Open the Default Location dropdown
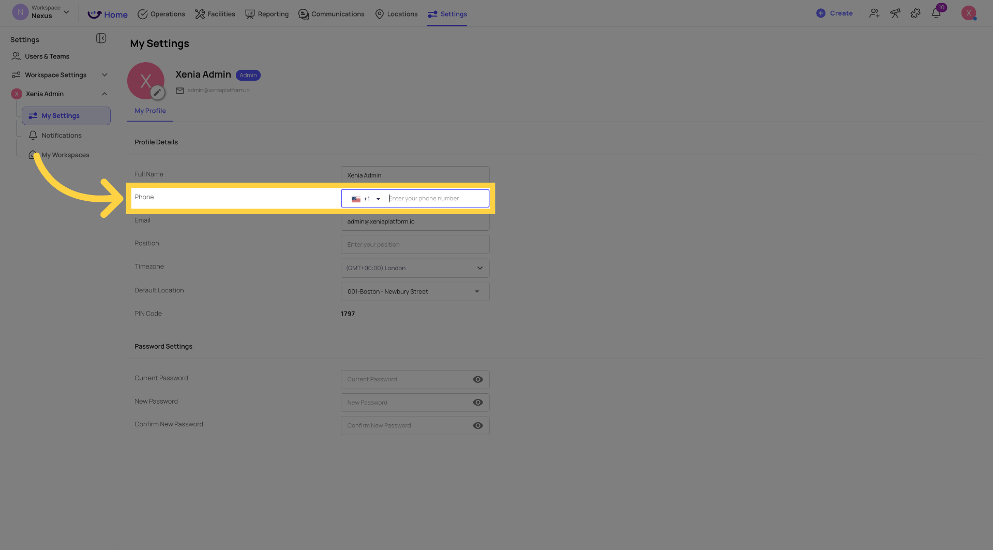993x550 pixels. coord(415,292)
